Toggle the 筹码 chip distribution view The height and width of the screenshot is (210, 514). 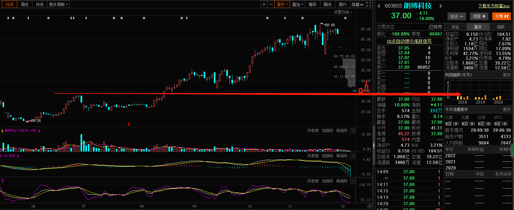[x=312, y=4]
